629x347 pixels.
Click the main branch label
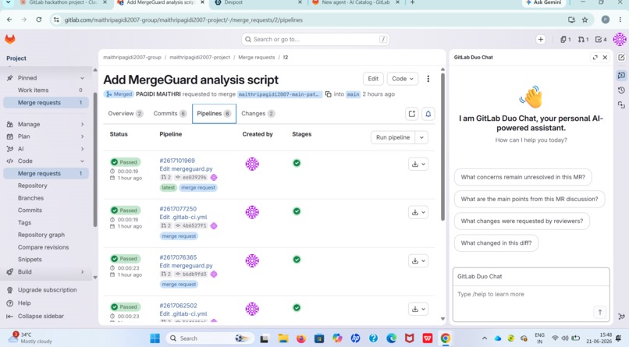click(353, 94)
